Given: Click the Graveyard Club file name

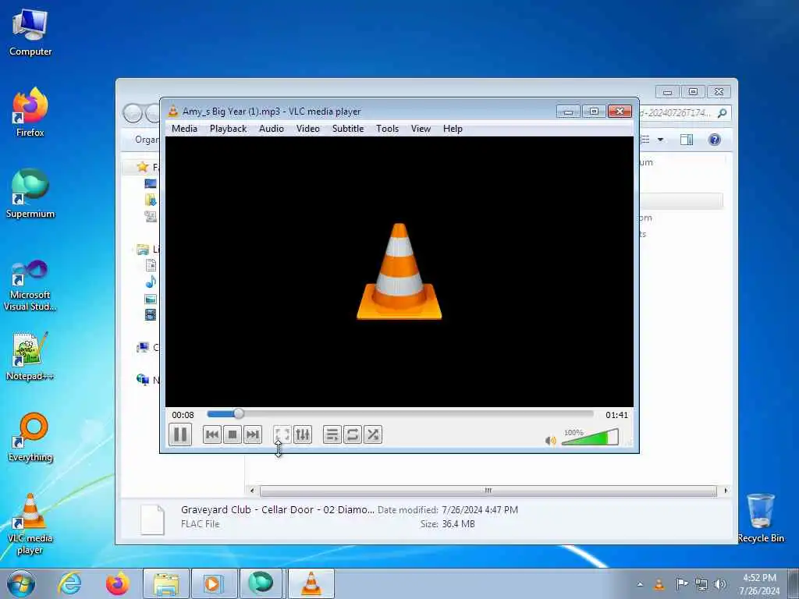Looking at the screenshot, I should point(278,509).
